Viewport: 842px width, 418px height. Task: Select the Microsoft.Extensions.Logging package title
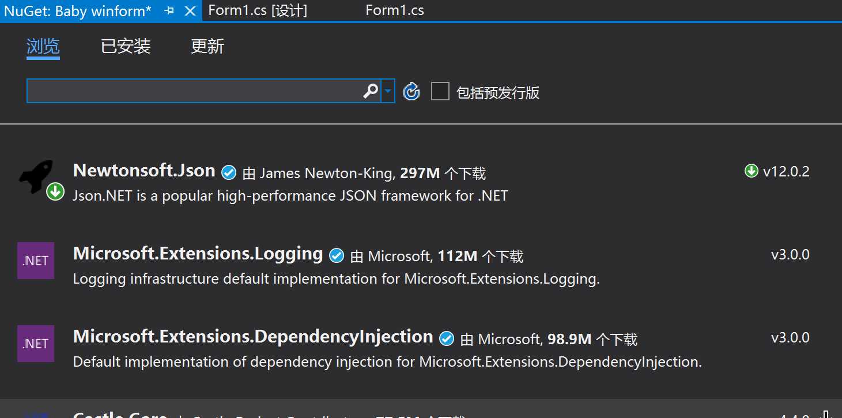[x=198, y=254]
